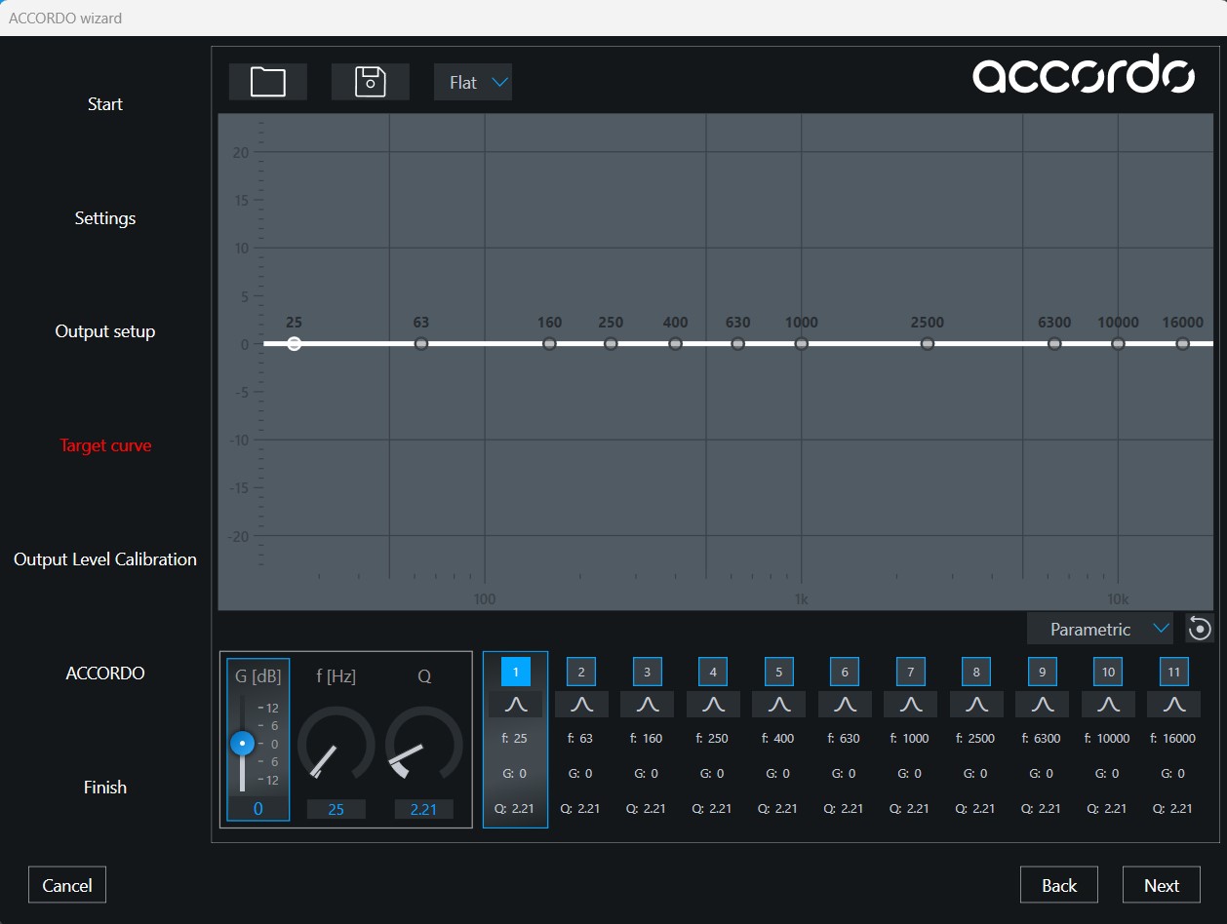Open the Parametric equalizer type dropdown

click(1100, 629)
